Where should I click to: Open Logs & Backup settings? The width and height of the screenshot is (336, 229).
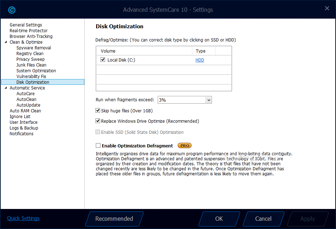(x=24, y=128)
